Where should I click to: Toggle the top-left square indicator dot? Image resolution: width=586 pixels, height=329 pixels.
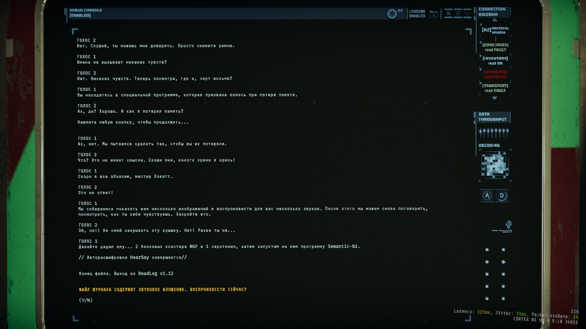coord(487,250)
